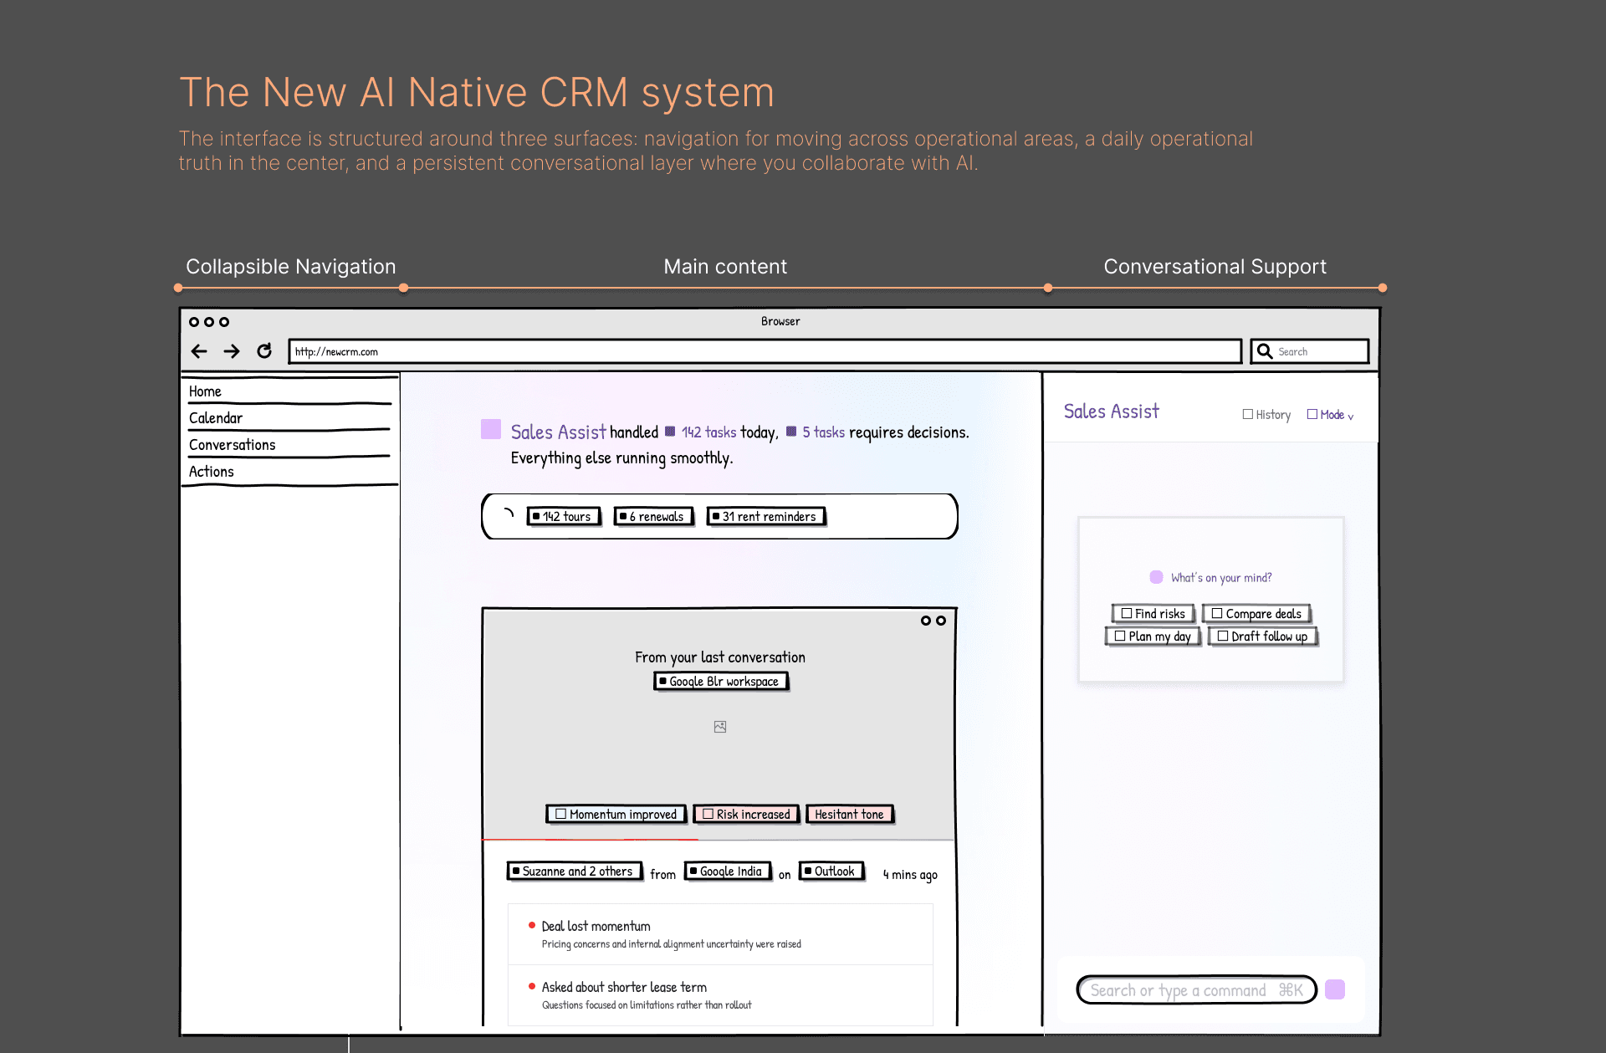
Task: Open Conversations in the navigation
Action: click(x=233, y=445)
